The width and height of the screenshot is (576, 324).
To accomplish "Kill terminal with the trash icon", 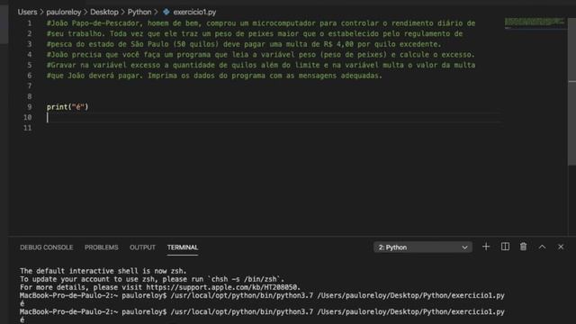I will [523, 247].
